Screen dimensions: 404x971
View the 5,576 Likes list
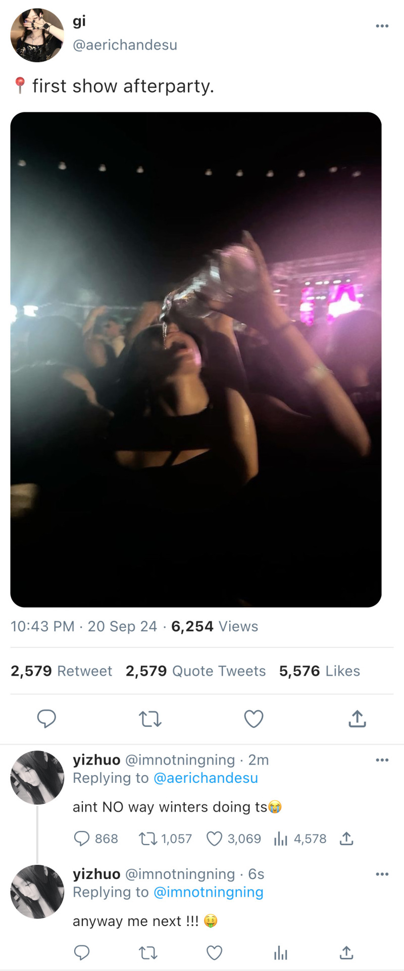pos(319,671)
